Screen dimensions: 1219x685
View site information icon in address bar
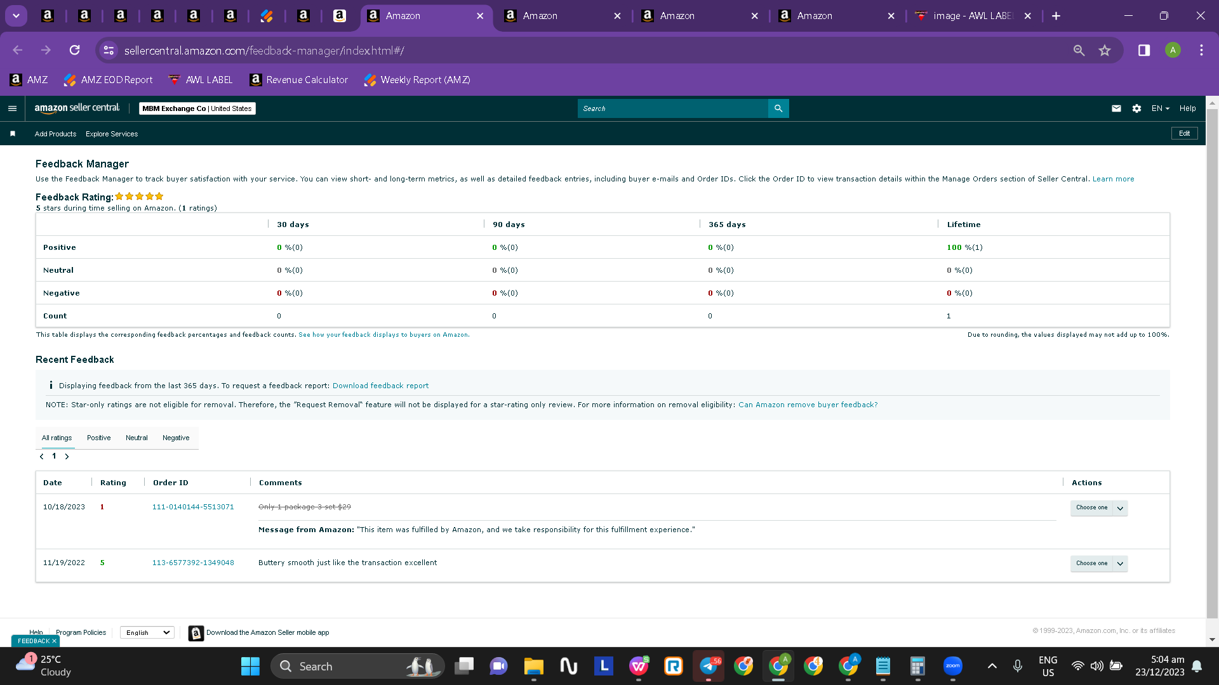click(109, 50)
